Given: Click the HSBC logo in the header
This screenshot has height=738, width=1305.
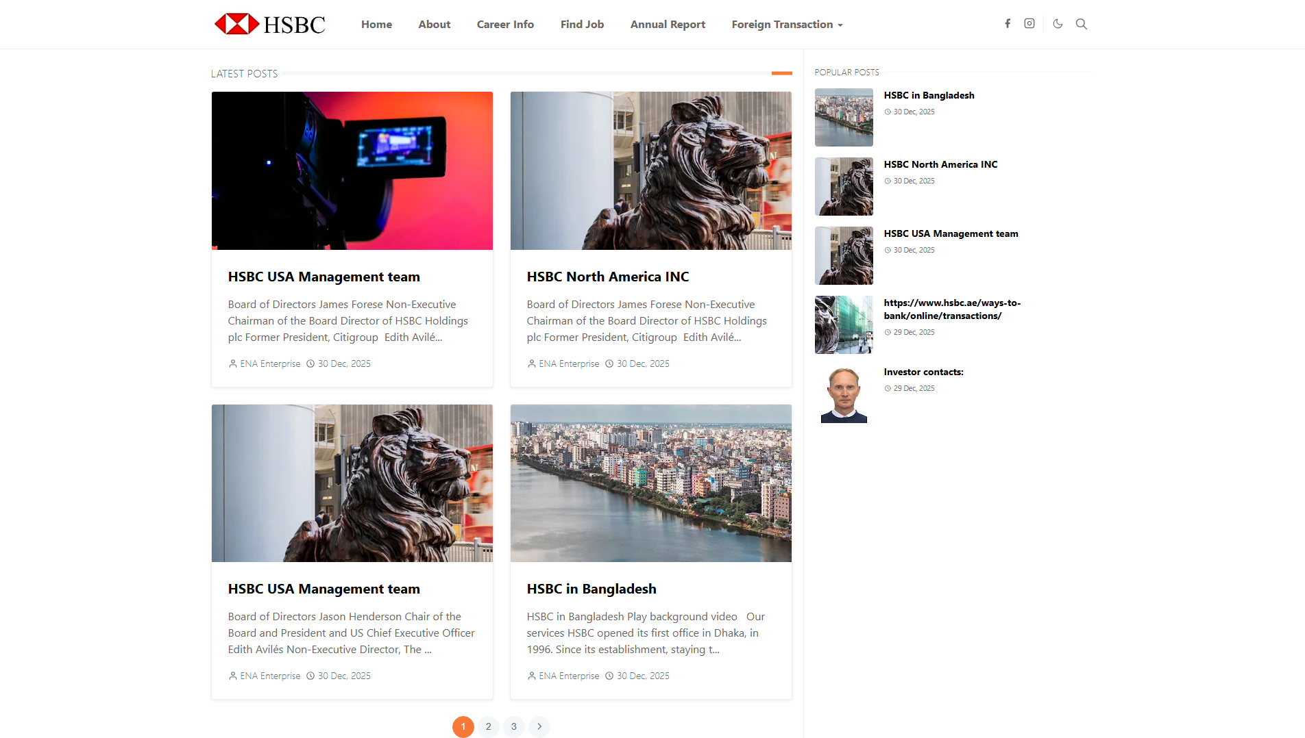Looking at the screenshot, I should 270,24.
